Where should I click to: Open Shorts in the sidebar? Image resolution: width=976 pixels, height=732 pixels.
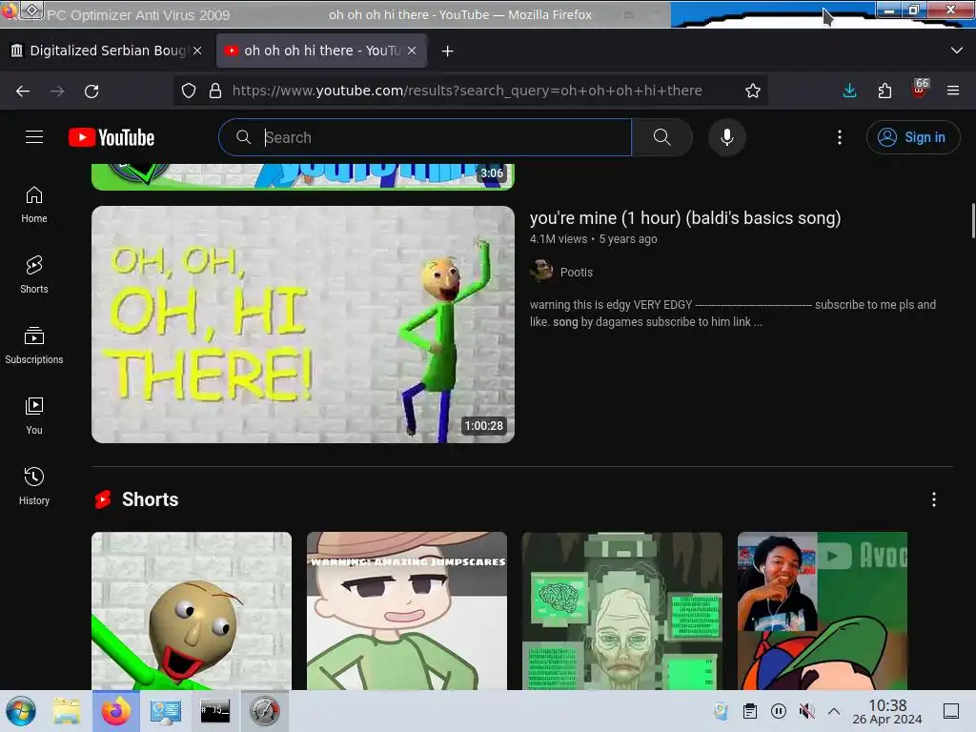coord(34,275)
